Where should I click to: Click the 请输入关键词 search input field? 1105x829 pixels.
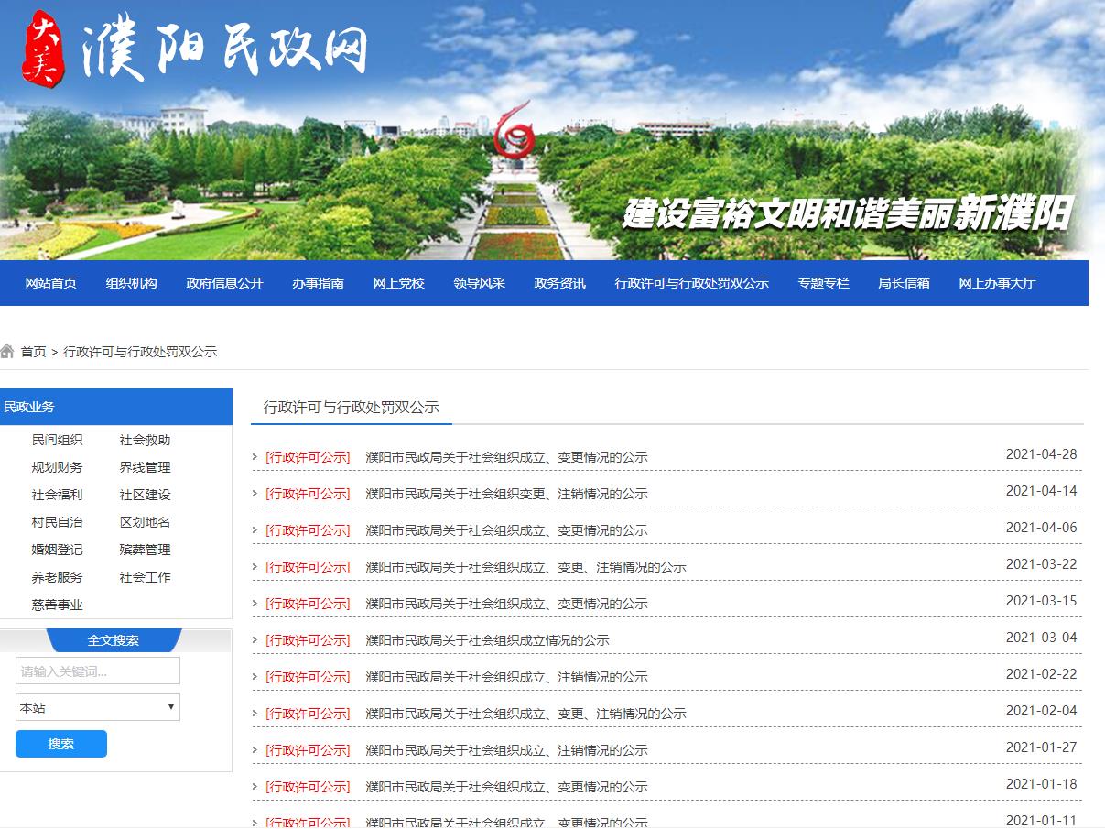(97, 670)
